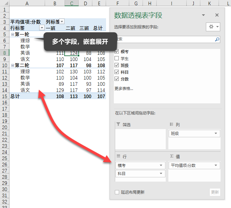This screenshot has height=208, width=231.
Task: Collapse the 第一轮 row group
Action: (12, 35)
